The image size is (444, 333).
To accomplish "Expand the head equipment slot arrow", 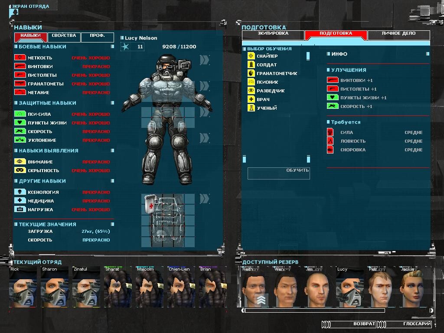I will pos(205,60).
